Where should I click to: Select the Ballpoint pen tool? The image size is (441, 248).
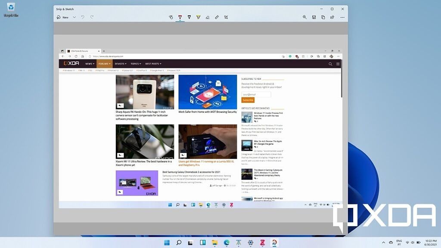(180, 17)
